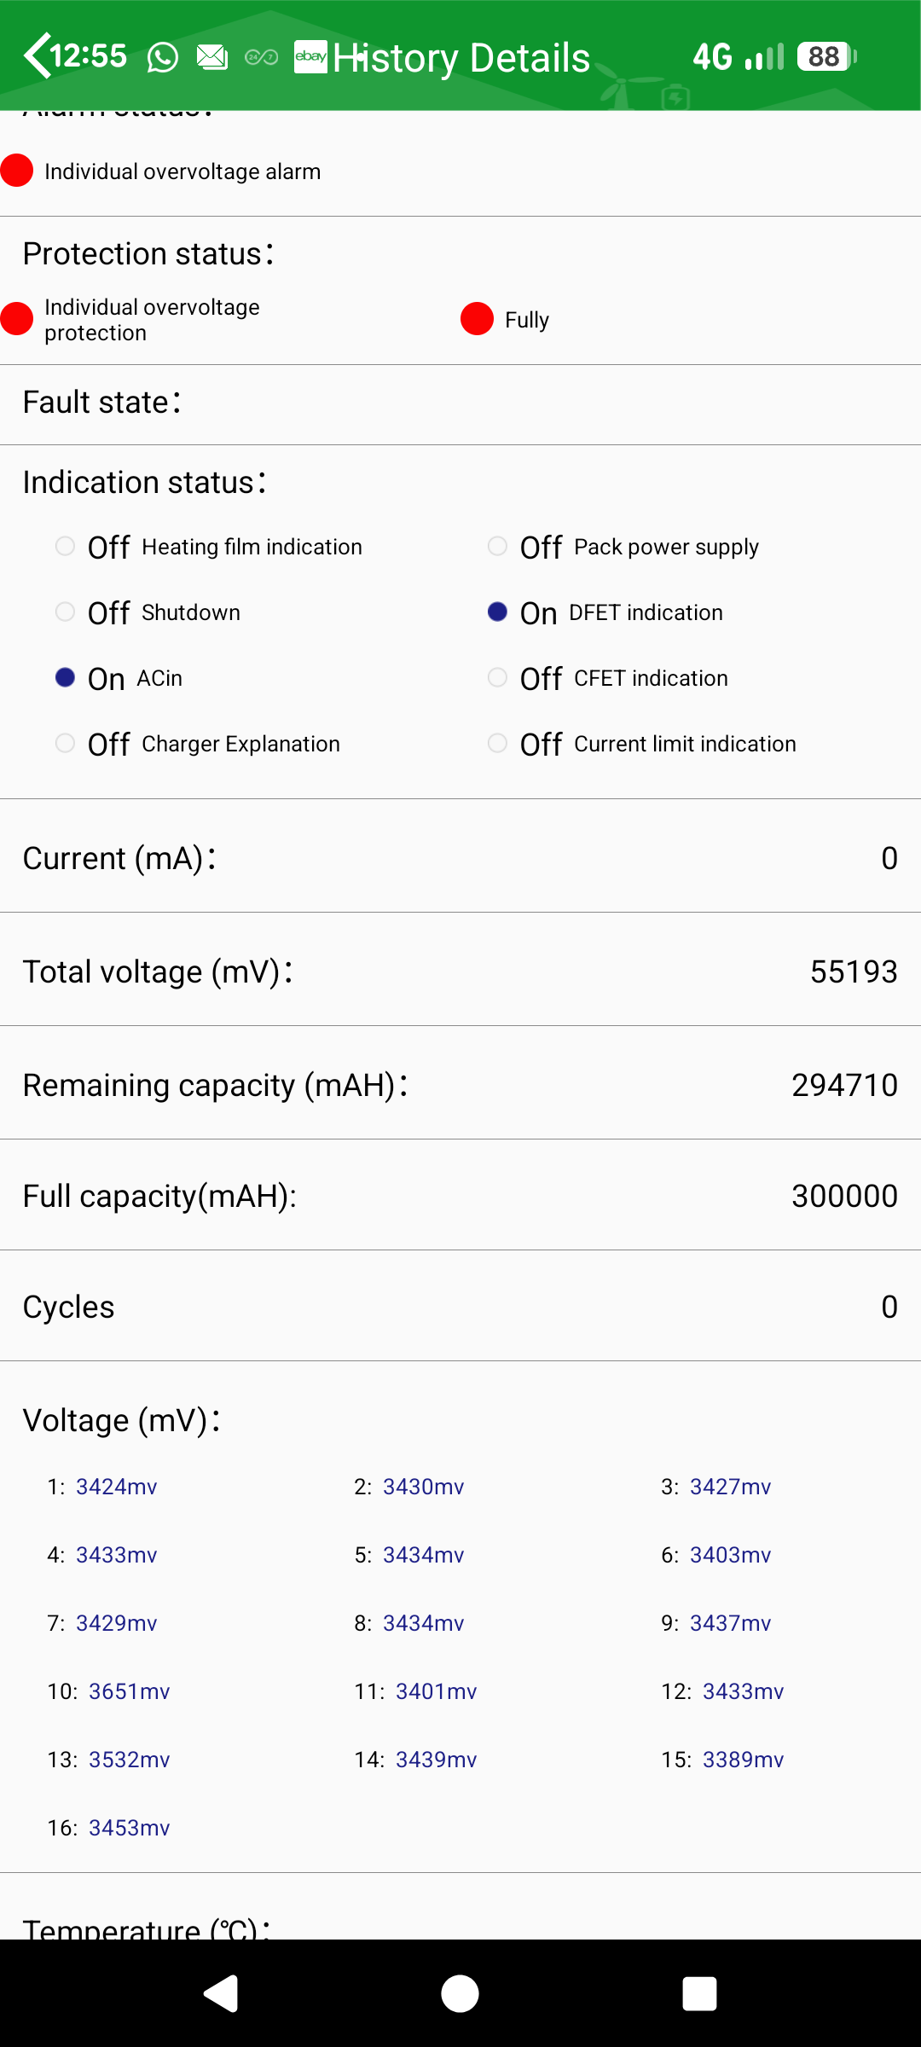Tap the battery level indicator
The width and height of the screenshot is (921, 2047).
pyautogui.click(x=825, y=57)
